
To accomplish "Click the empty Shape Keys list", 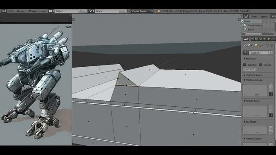I will (x=255, y=111).
